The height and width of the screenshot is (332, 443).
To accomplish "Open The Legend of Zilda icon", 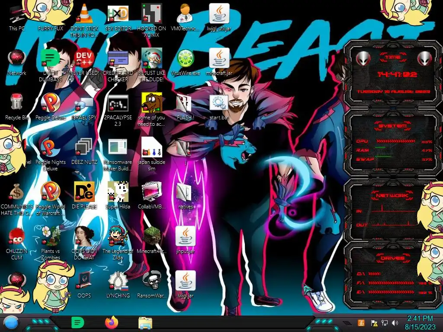I will [118, 236].
